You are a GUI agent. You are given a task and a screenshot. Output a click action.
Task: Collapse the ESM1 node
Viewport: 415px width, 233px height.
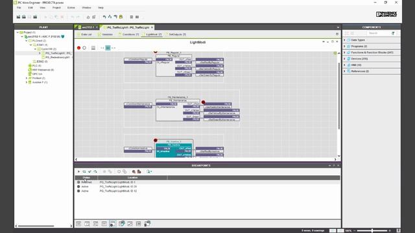tap(30, 45)
